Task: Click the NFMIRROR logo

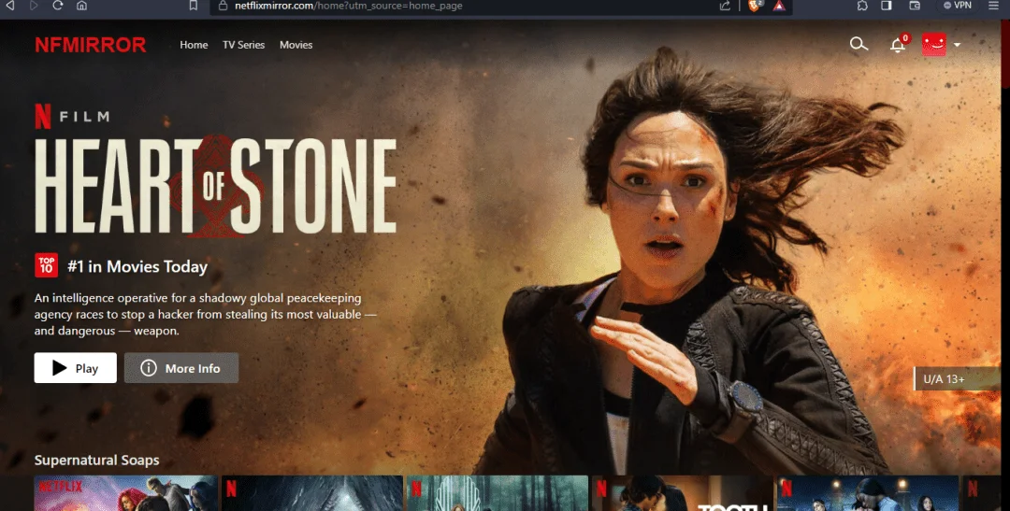Action: point(91,45)
